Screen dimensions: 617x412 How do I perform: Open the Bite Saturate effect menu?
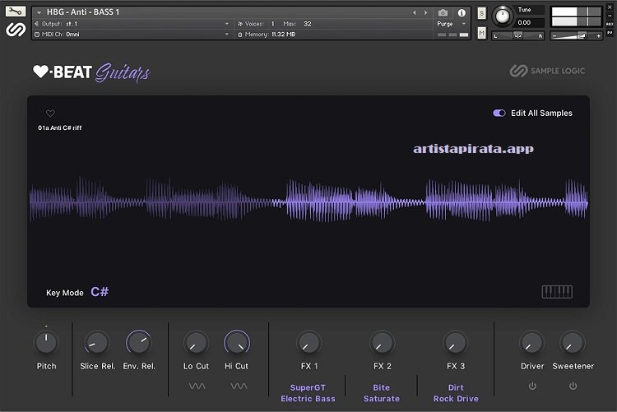[381, 393]
